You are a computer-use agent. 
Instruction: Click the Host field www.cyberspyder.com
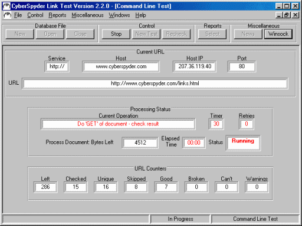pyautogui.click(x=121, y=67)
